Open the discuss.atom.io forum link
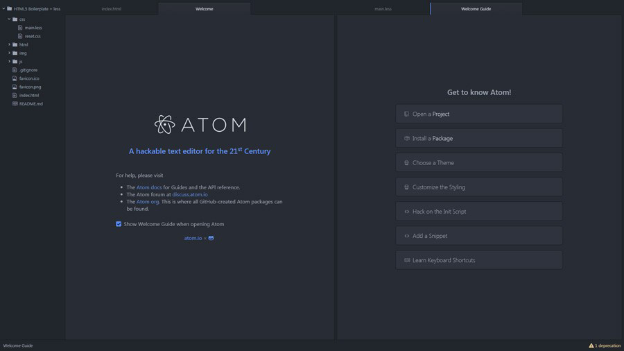The image size is (624, 351). (190, 195)
